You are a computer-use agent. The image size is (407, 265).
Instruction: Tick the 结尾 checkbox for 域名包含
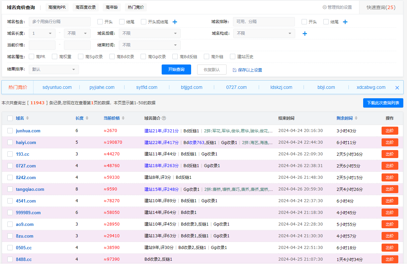(122, 22)
